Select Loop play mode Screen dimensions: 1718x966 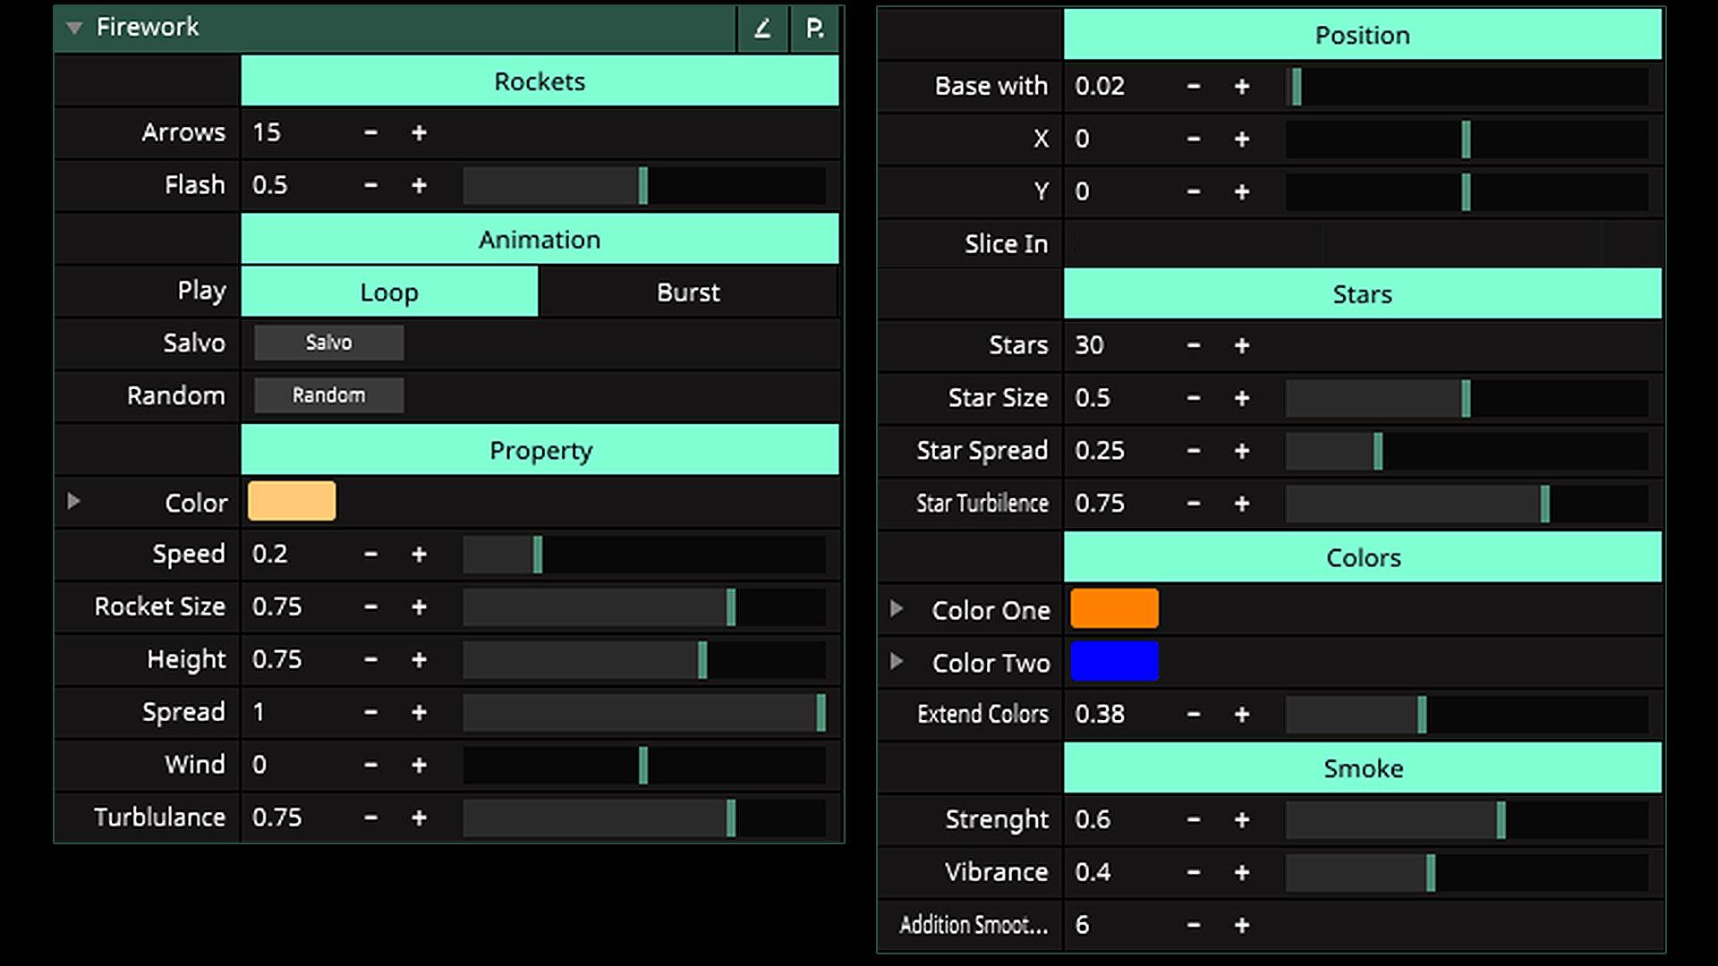(389, 292)
